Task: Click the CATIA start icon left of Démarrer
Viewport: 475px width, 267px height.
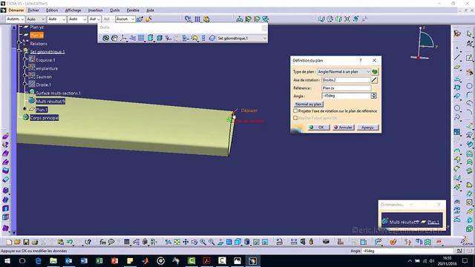Action: (x=3, y=10)
